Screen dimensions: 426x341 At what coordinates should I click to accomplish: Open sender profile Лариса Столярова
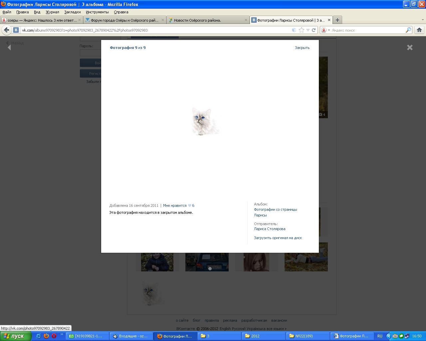pyautogui.click(x=270, y=229)
